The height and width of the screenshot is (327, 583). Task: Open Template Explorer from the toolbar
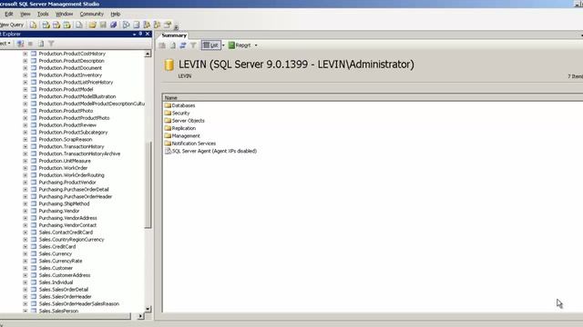(157, 25)
